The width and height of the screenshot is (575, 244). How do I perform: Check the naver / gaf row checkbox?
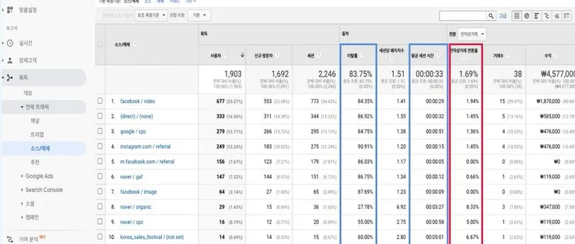[x=100, y=176]
